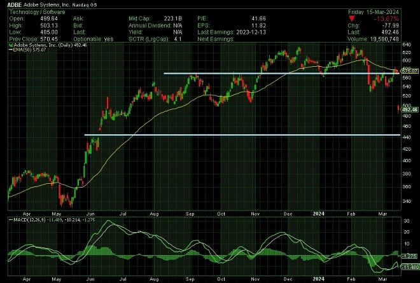420x283 pixels.
Task: Click the High value 503.13
Action: (x=49, y=25)
